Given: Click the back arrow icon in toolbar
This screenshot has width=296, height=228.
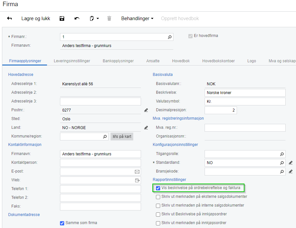Looking at the screenshot, I should click(9, 18).
